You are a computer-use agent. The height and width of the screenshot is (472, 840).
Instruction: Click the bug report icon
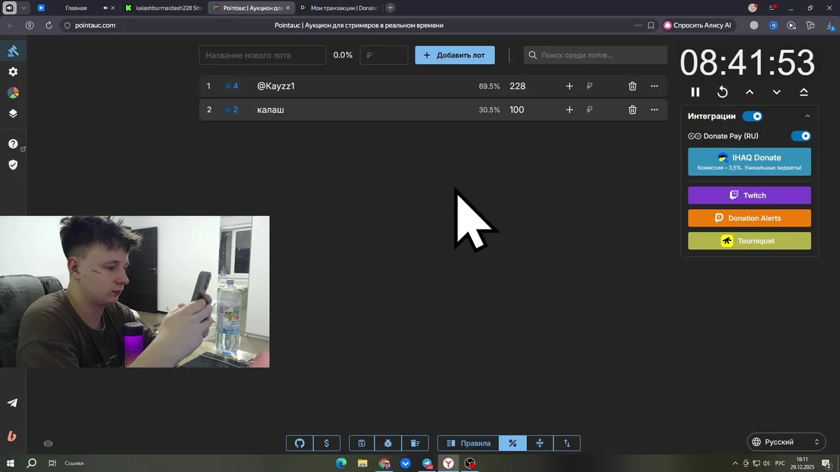point(388,443)
